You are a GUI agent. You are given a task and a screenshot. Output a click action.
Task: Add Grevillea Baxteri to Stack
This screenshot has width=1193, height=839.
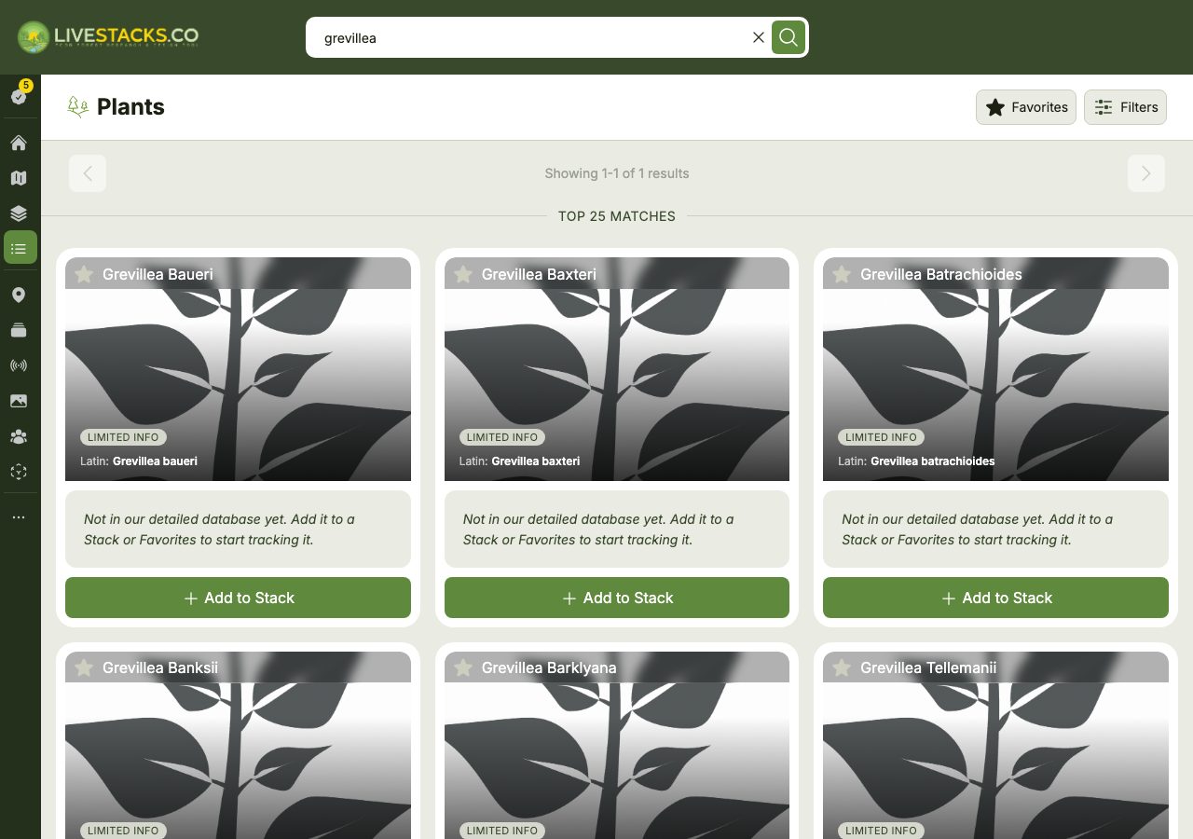click(x=617, y=598)
